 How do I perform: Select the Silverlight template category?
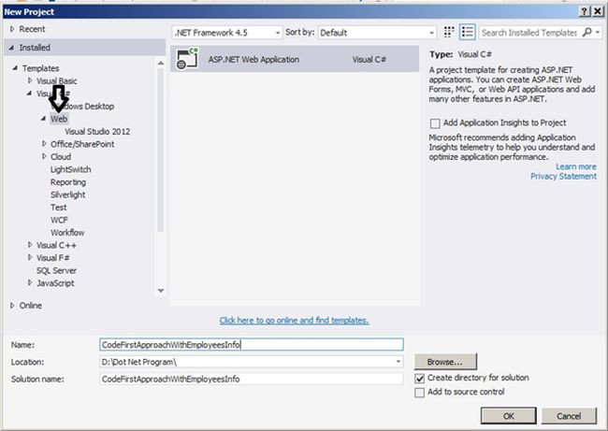(x=68, y=194)
